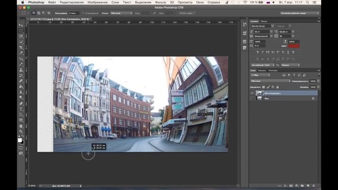Viewport: 338px width, 190px height.
Task: Select the Eyedropper tool
Action: tap(21, 53)
